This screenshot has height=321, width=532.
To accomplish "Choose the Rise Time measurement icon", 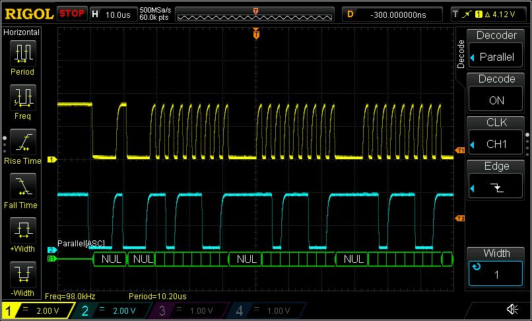I will (22, 143).
